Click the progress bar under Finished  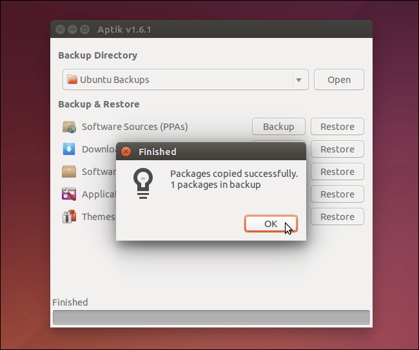click(211, 317)
